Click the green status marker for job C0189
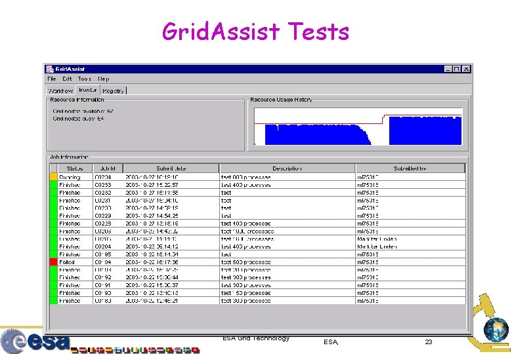This screenshot has height=354, width=512. click(x=54, y=300)
